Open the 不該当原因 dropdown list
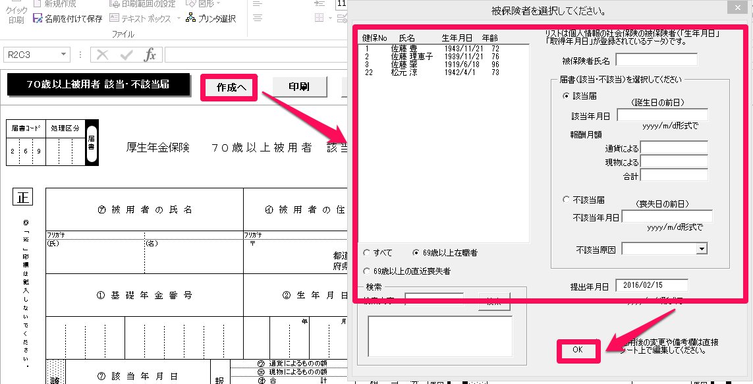753x384 pixels. click(x=702, y=248)
